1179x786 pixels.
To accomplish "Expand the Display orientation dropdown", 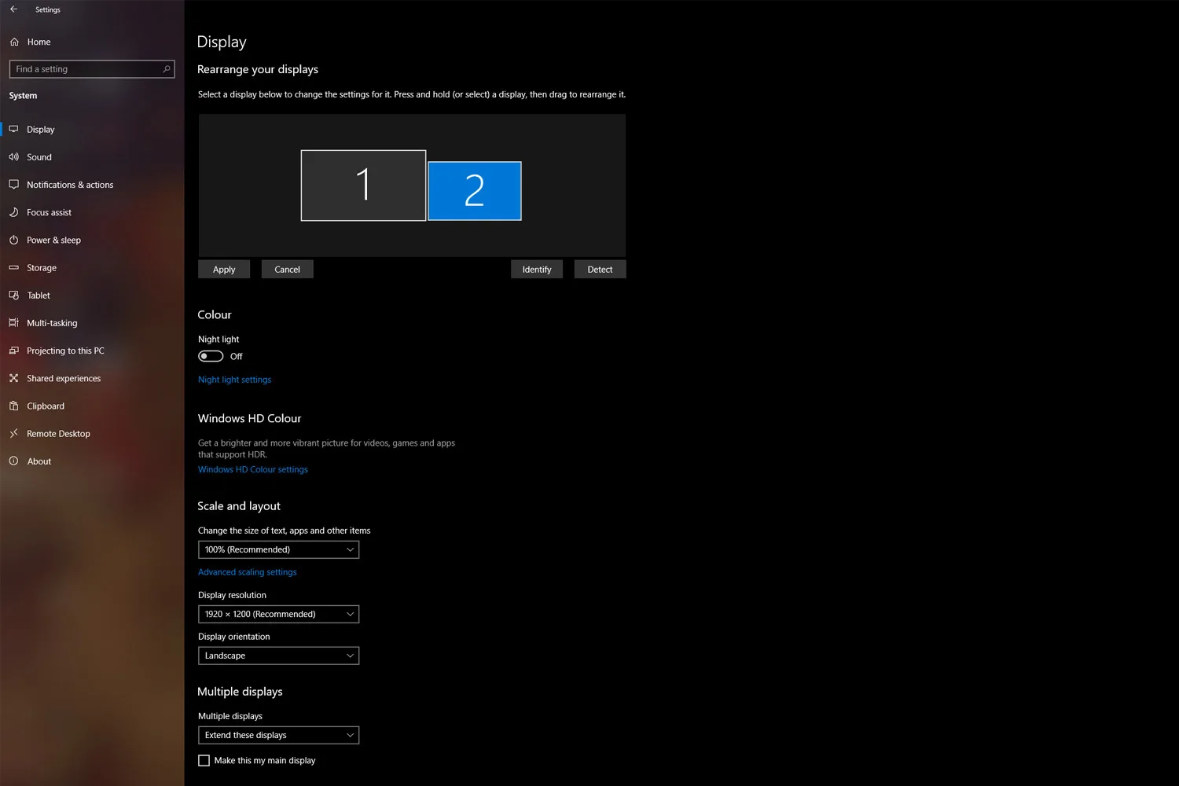I will [x=278, y=656].
